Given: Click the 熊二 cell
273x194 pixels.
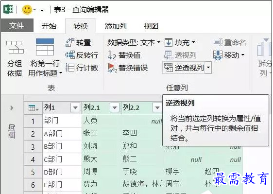Looking at the screenshot, I should coord(142,159).
